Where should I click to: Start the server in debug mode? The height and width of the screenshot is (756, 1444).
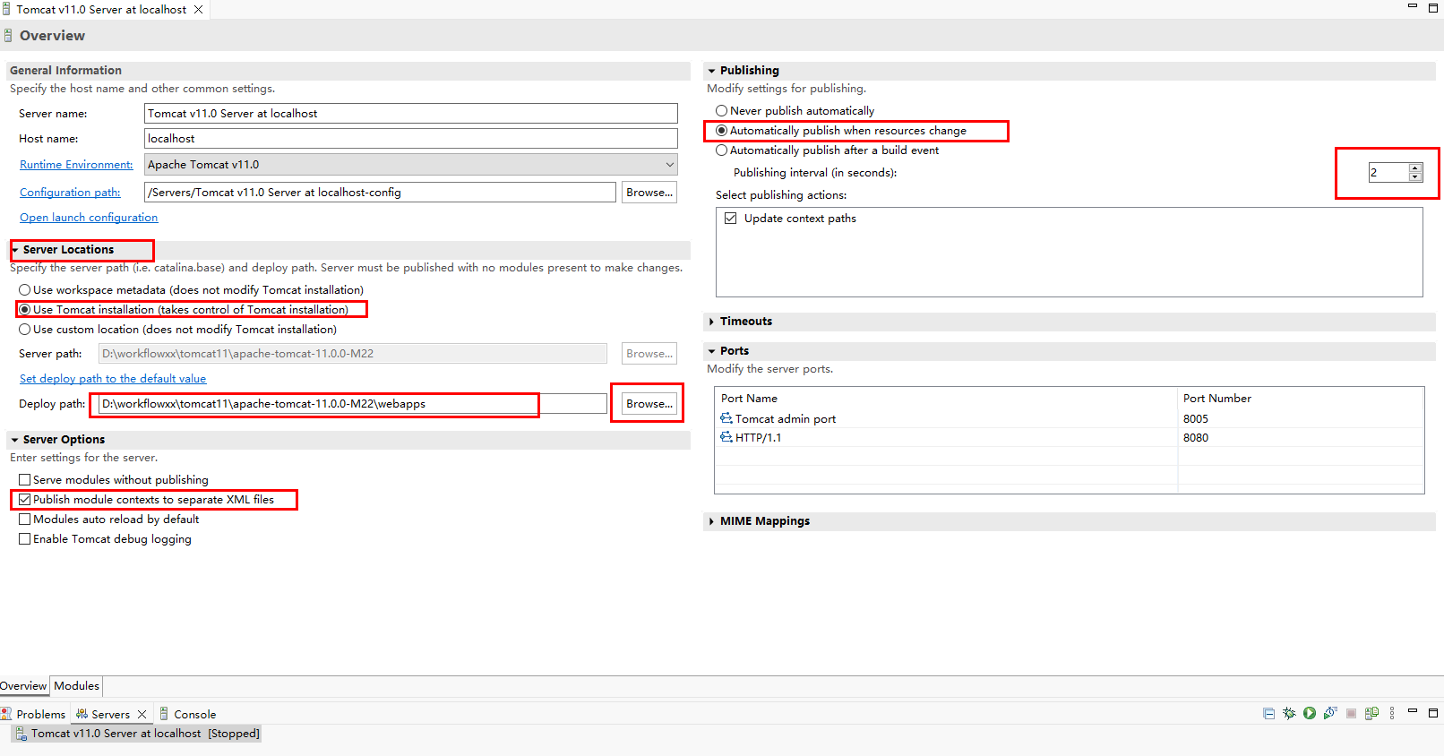click(1289, 714)
